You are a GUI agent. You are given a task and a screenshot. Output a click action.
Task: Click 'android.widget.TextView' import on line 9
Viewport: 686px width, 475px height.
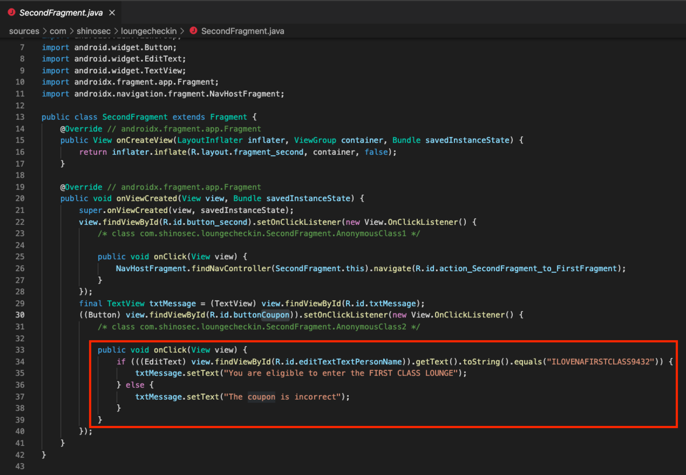tap(128, 70)
